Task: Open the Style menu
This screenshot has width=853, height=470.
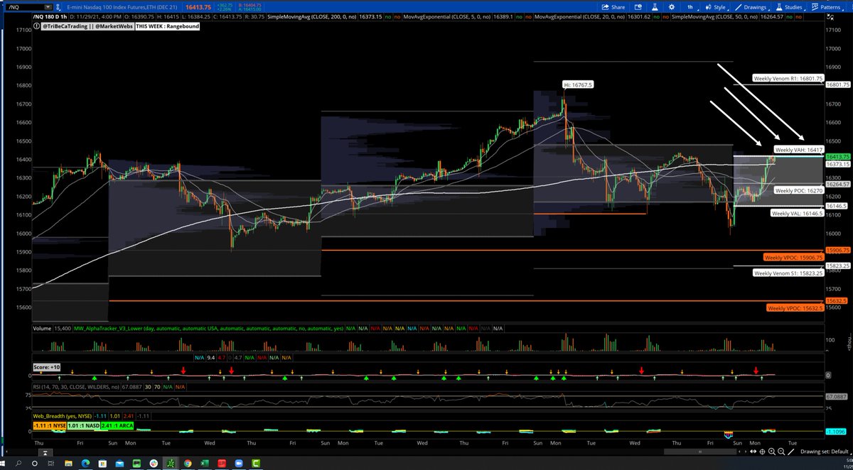Action: (x=718, y=7)
